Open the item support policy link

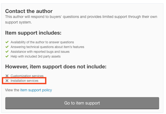[36, 90]
